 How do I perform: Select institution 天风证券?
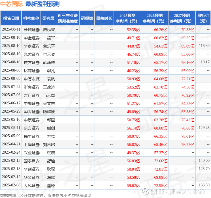click(32, 185)
